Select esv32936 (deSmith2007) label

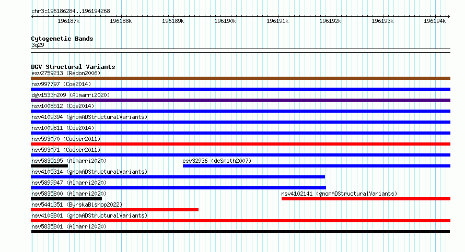[x=217, y=161]
